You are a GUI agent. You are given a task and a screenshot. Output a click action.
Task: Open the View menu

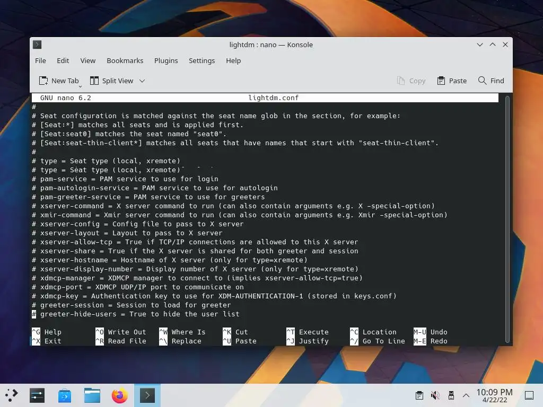(88, 60)
